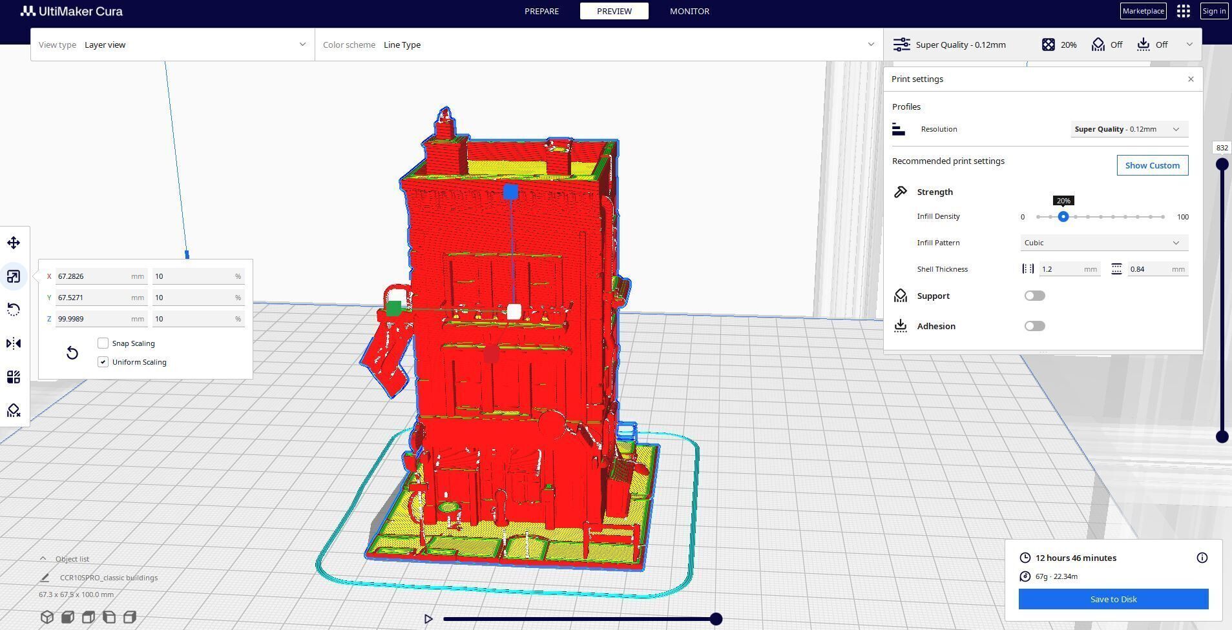1232x630 pixels.
Task: Select the Move tool icon
Action: (14, 243)
